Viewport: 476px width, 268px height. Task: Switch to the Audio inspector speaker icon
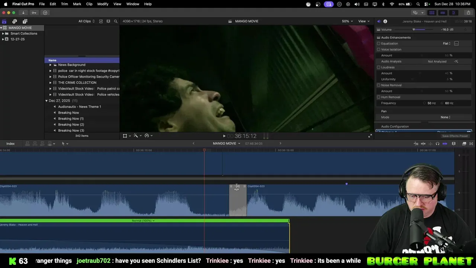point(379,21)
